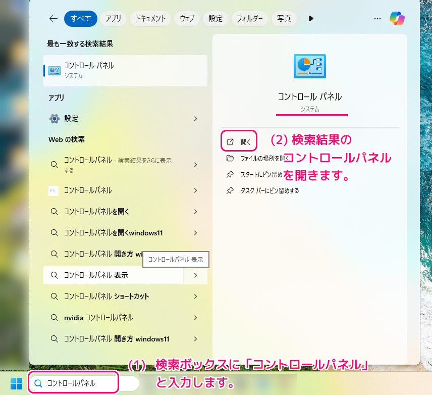Image resolution: width=432 pixels, height=395 pixels.
Task: Expand chevron for コントロールパネルを開く suggestion
Action: pos(195,212)
